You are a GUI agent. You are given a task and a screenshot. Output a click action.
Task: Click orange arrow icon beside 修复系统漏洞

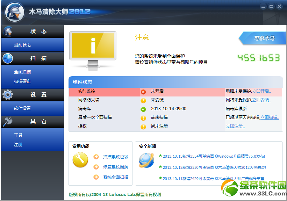click(96, 167)
